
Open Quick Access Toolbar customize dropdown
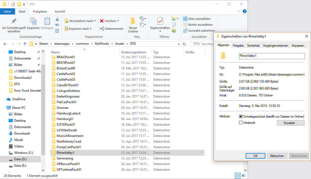24,4
